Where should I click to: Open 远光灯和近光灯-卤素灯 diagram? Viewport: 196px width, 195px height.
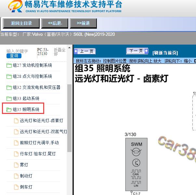coord(42,121)
